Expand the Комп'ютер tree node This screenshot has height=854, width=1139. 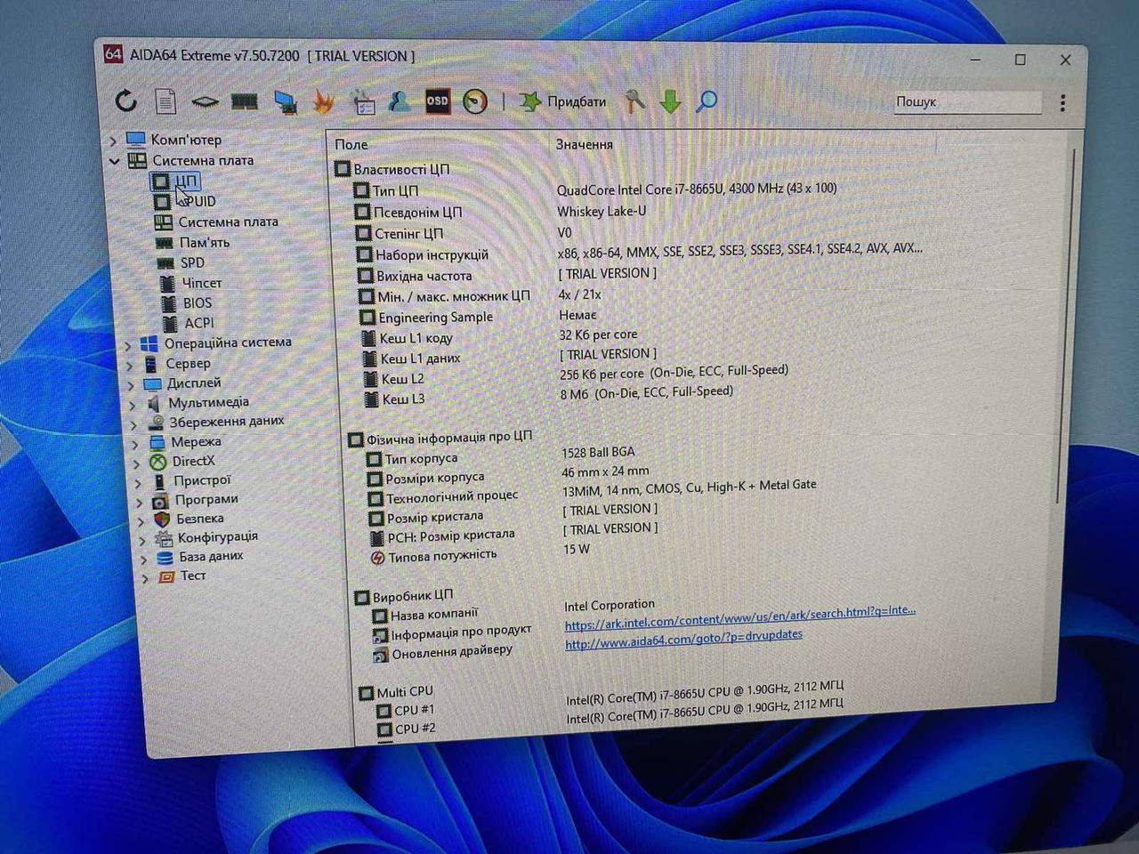113,141
